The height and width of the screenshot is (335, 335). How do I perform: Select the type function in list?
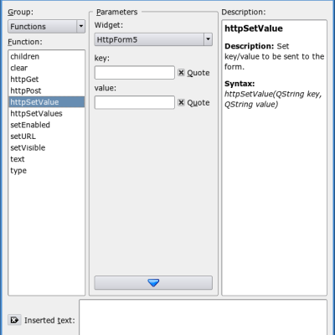coord(46,171)
